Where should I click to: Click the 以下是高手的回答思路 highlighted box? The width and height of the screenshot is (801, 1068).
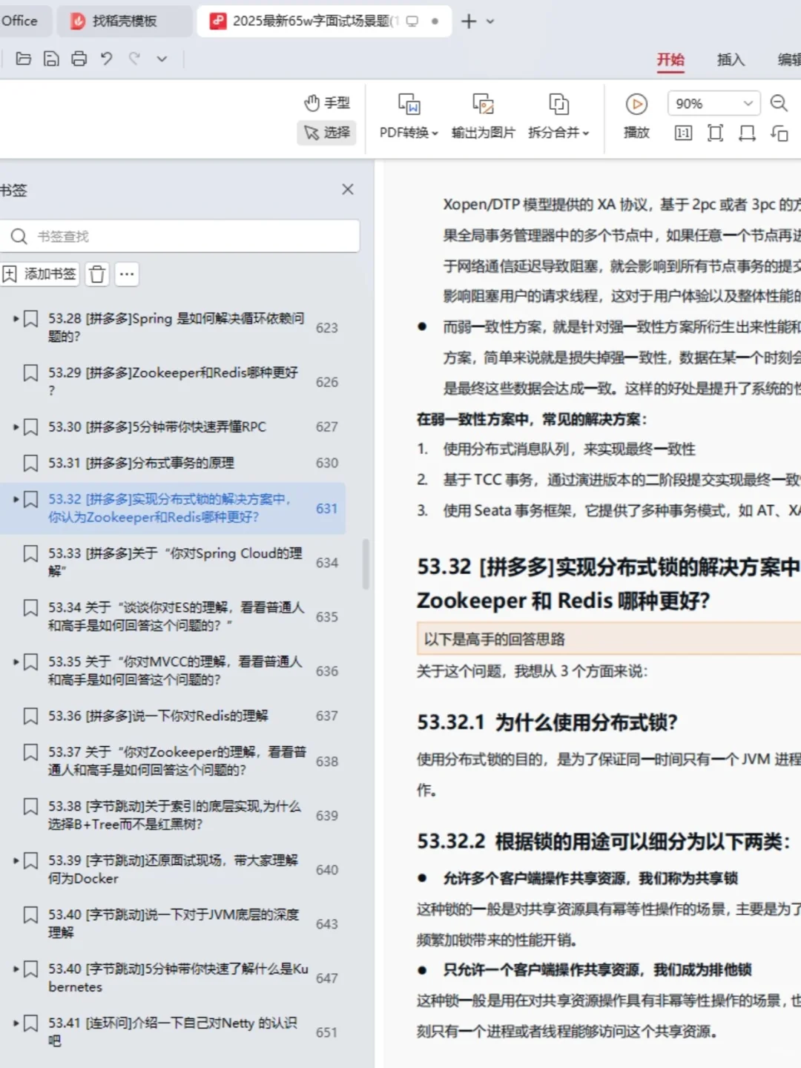(608, 639)
